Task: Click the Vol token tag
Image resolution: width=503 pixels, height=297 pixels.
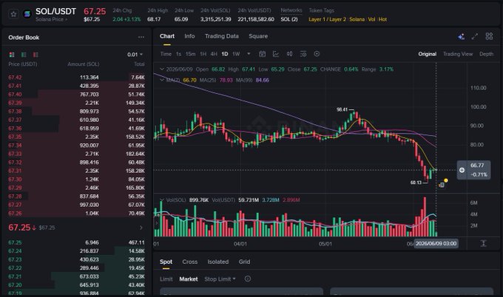Action: tap(371, 19)
